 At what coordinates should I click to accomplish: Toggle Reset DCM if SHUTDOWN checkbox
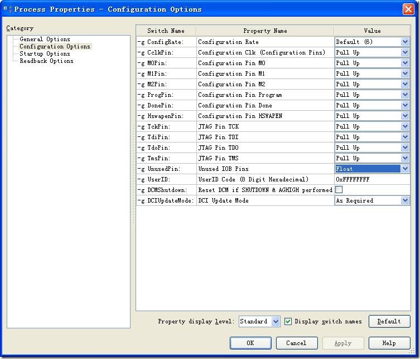click(x=339, y=190)
